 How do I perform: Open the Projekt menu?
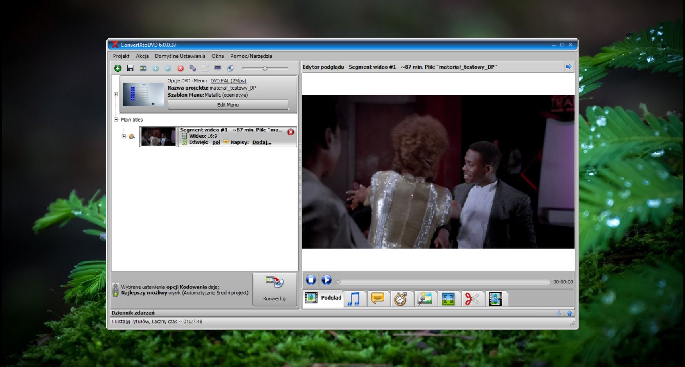point(121,56)
